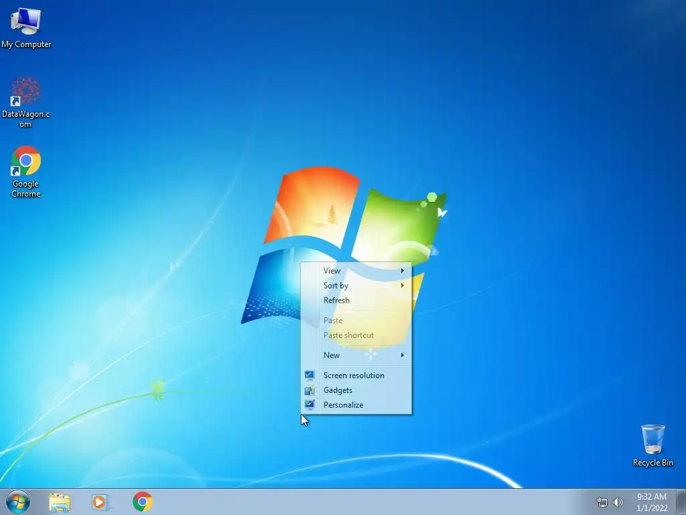This screenshot has height=515, width=686.
Task: Launch Chrome from the taskbar
Action: tap(142, 502)
